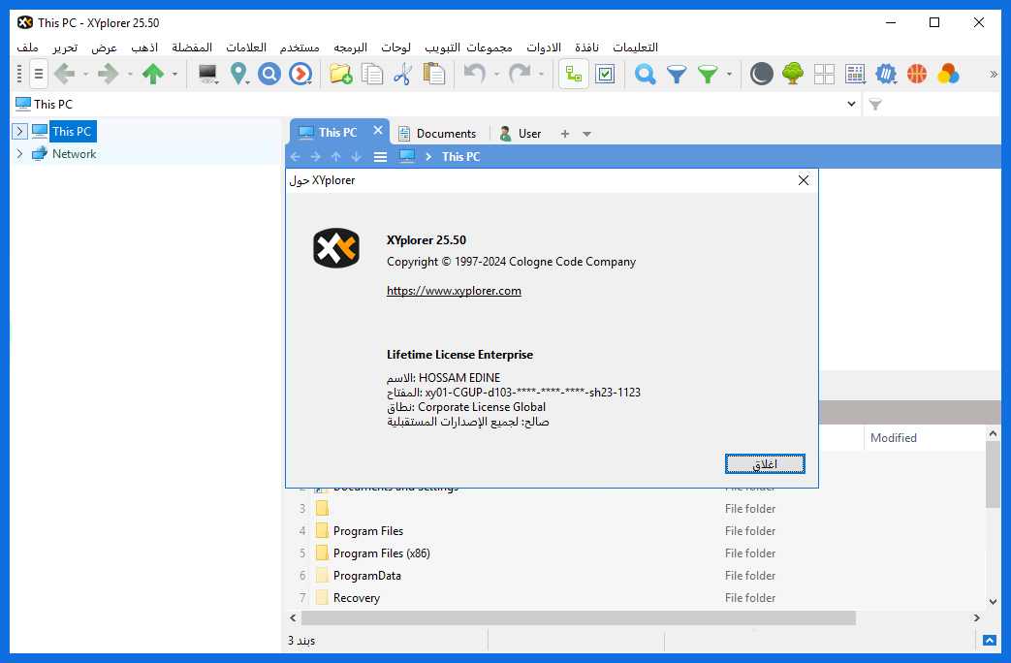Select the Program Files folder row
This screenshot has width=1011, height=663.
coord(635,531)
